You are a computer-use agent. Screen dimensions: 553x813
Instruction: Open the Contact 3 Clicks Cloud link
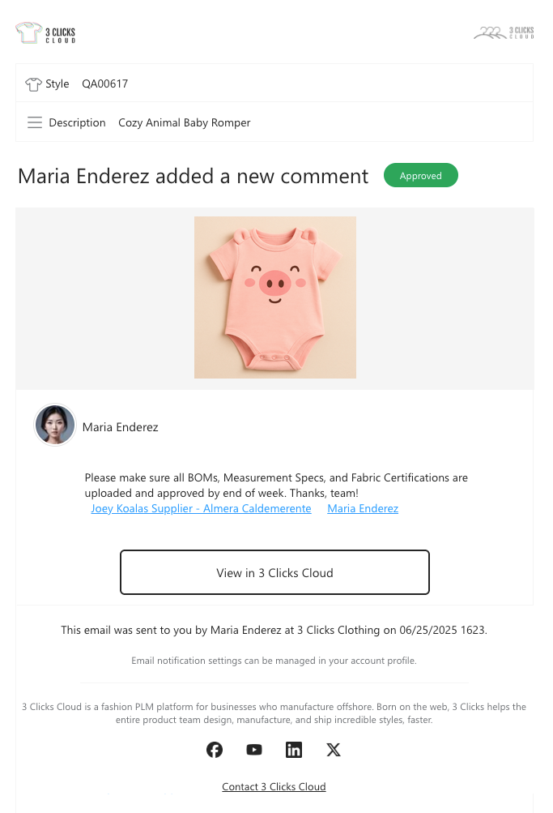[274, 786]
